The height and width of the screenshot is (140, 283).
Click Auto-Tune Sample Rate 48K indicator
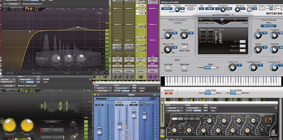tap(168, 93)
